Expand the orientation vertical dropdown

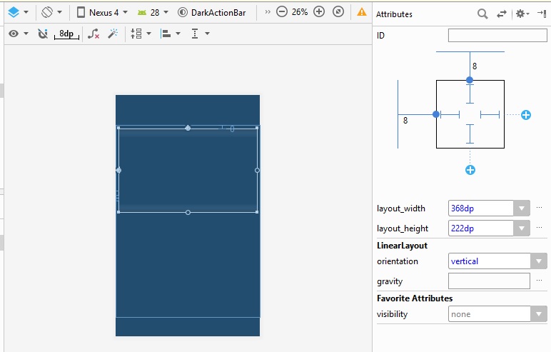click(x=539, y=261)
